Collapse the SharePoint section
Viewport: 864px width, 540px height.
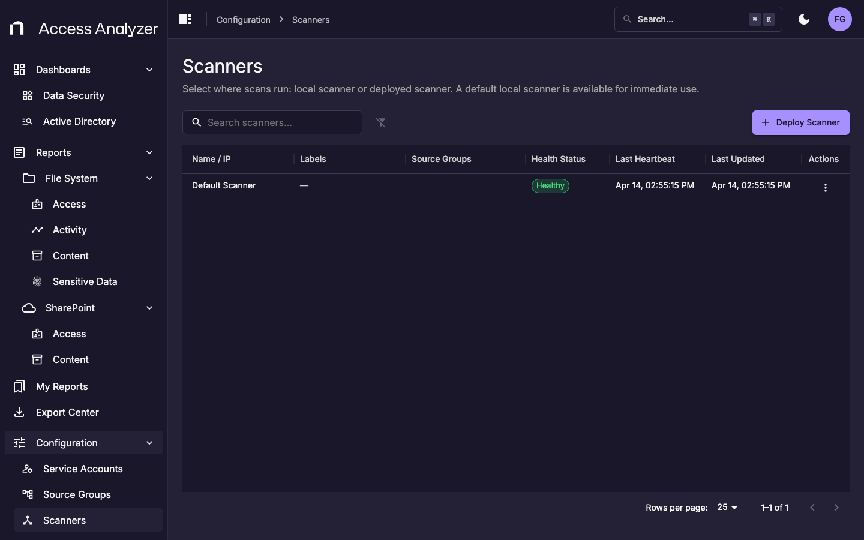[x=149, y=308]
